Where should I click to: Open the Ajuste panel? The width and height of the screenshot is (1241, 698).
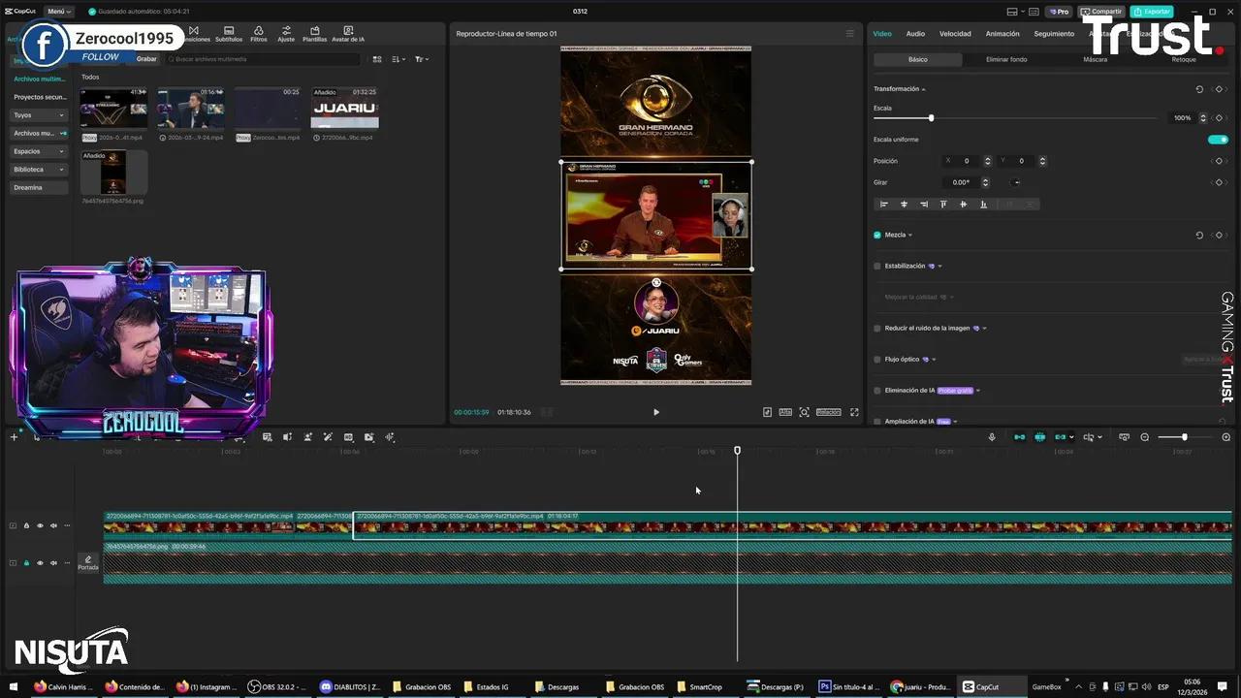pos(286,34)
